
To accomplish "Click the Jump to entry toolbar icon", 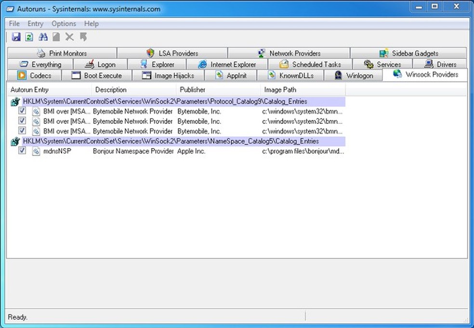I will coord(83,37).
